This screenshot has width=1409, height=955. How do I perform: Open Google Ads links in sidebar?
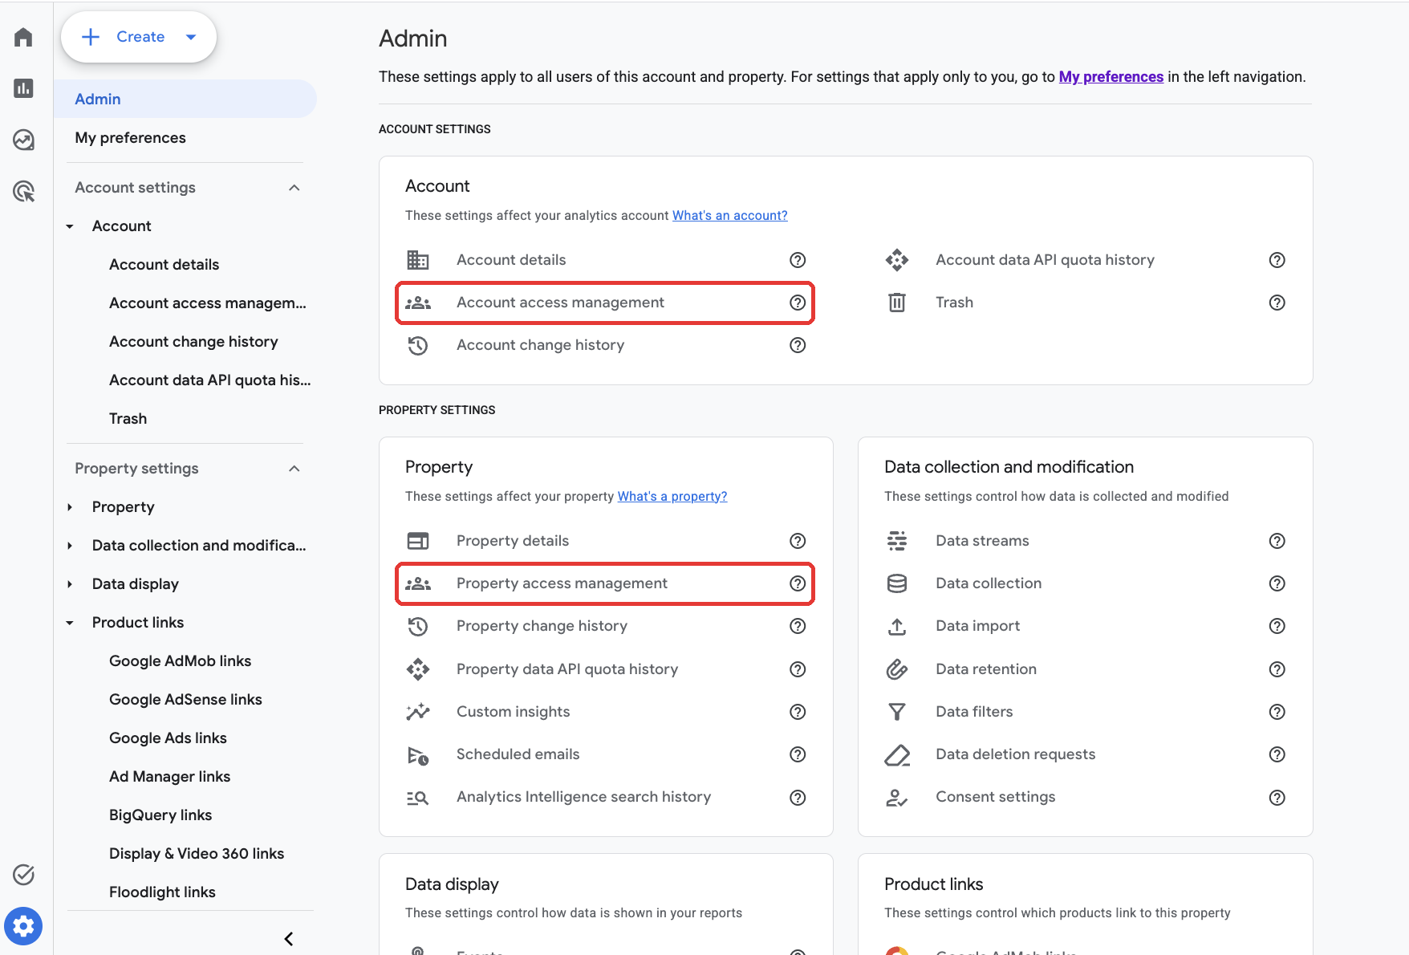[x=168, y=738]
